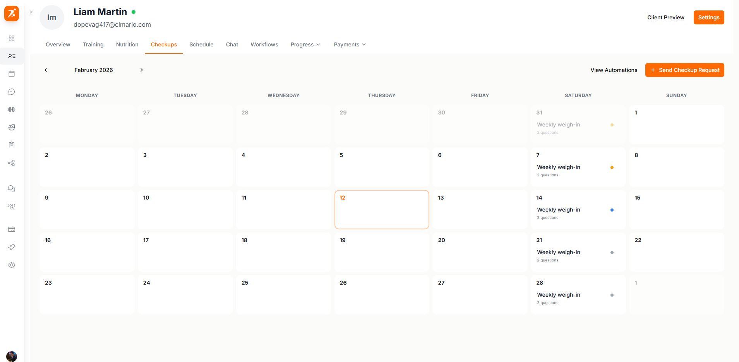Switch to the Training tab
Image resolution: width=739 pixels, height=362 pixels.
[93, 44]
